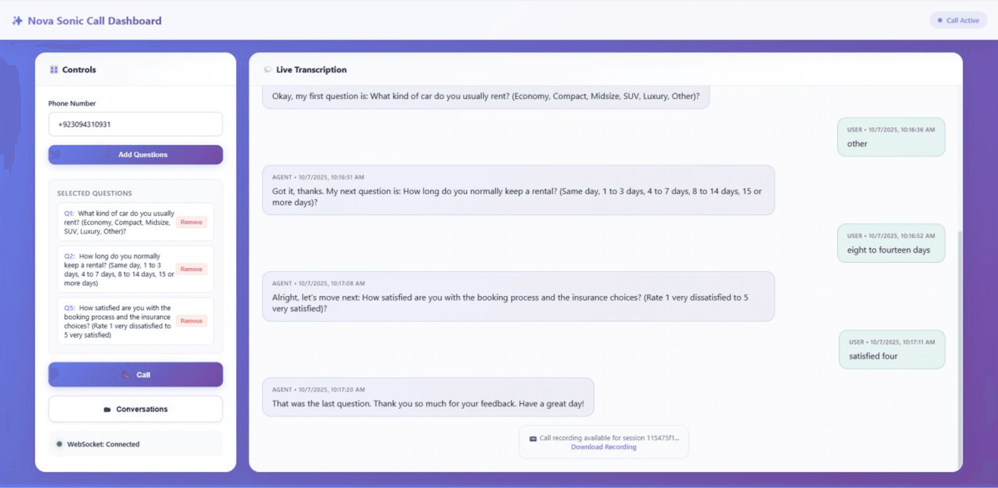Click inside the Phone Number field
Image resolution: width=998 pixels, height=488 pixels.
pos(135,124)
